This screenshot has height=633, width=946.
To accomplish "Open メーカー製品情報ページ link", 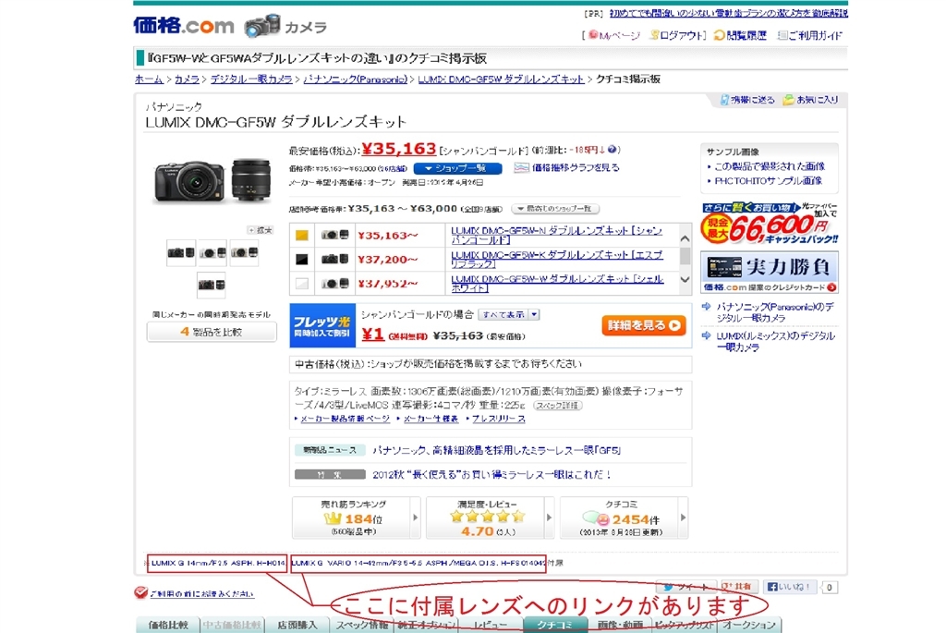I will tap(346, 419).
